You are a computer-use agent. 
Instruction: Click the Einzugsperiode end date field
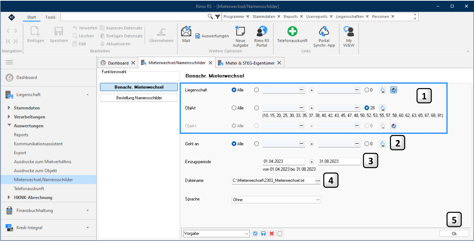[x=339, y=161]
